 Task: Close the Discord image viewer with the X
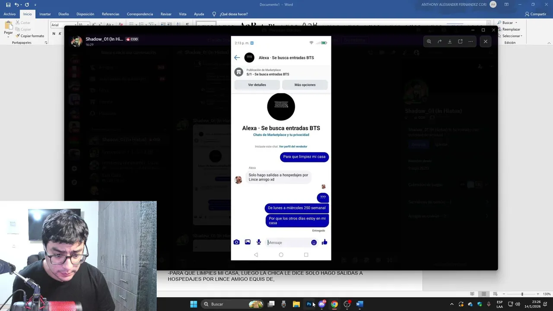pyautogui.click(x=486, y=41)
